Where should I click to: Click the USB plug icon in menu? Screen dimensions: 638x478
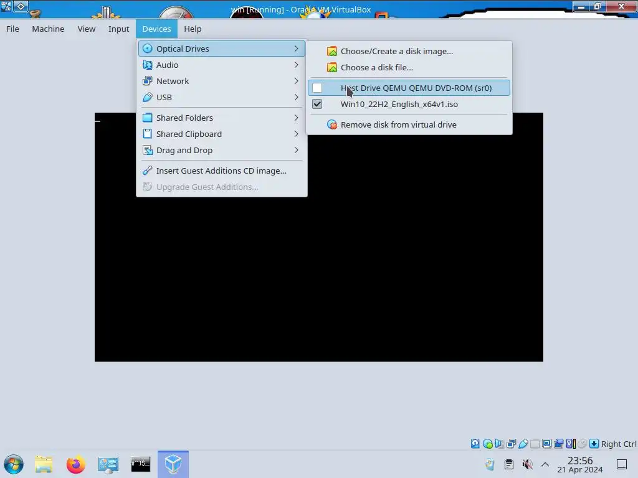point(147,97)
